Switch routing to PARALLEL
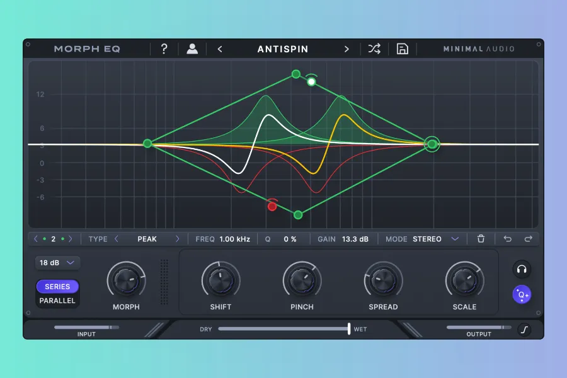Screen dimensions: 567x378 point(57,301)
